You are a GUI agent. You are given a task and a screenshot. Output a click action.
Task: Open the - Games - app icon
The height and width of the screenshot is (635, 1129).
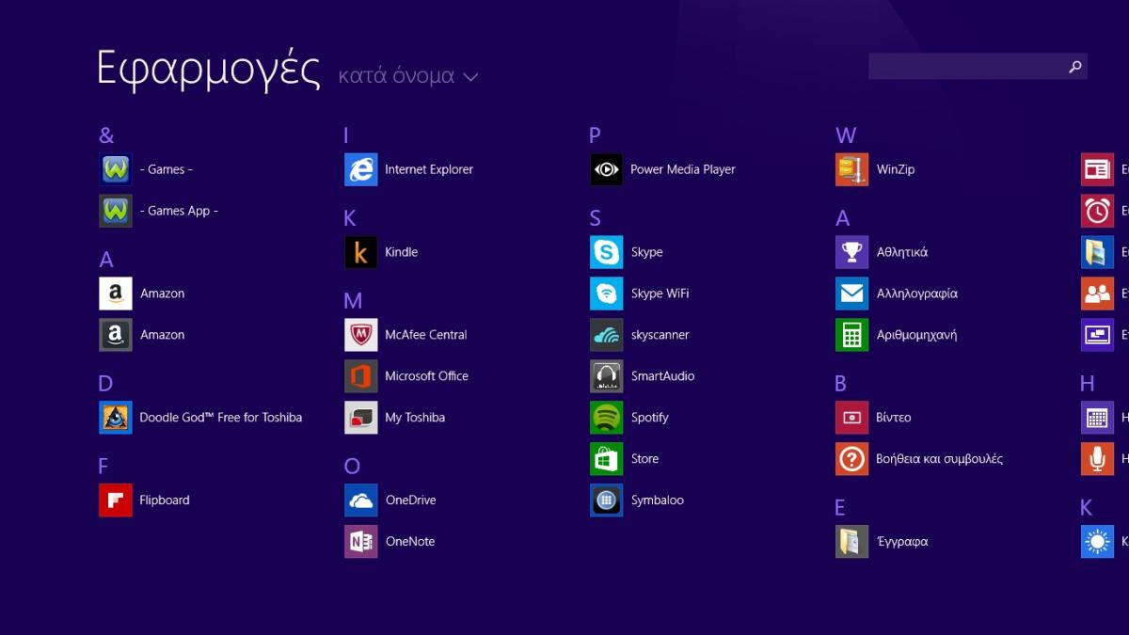(116, 169)
